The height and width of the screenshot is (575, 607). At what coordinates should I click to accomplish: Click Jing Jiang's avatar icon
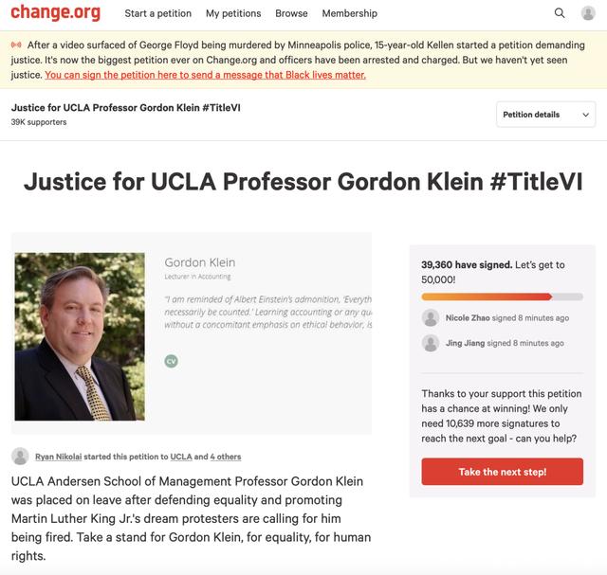coord(431,343)
